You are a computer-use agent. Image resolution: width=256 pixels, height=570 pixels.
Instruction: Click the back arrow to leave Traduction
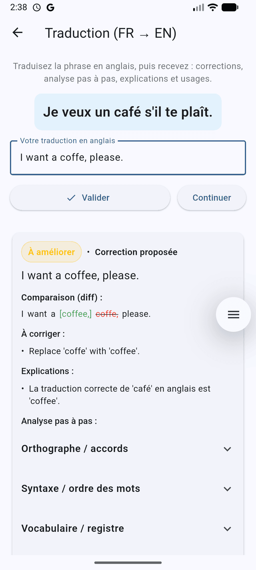(17, 32)
